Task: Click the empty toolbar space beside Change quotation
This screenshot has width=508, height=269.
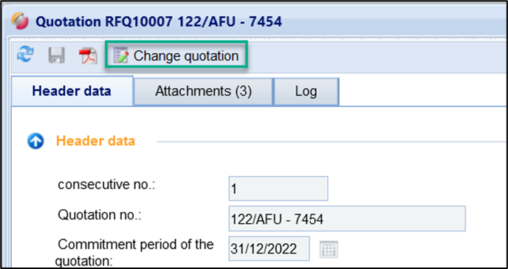Action: tap(373, 55)
